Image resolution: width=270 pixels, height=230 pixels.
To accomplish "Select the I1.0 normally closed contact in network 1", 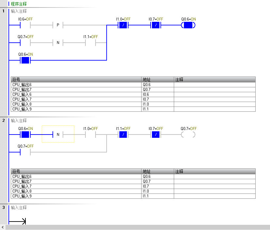I will pyautogui.click(x=123, y=25).
